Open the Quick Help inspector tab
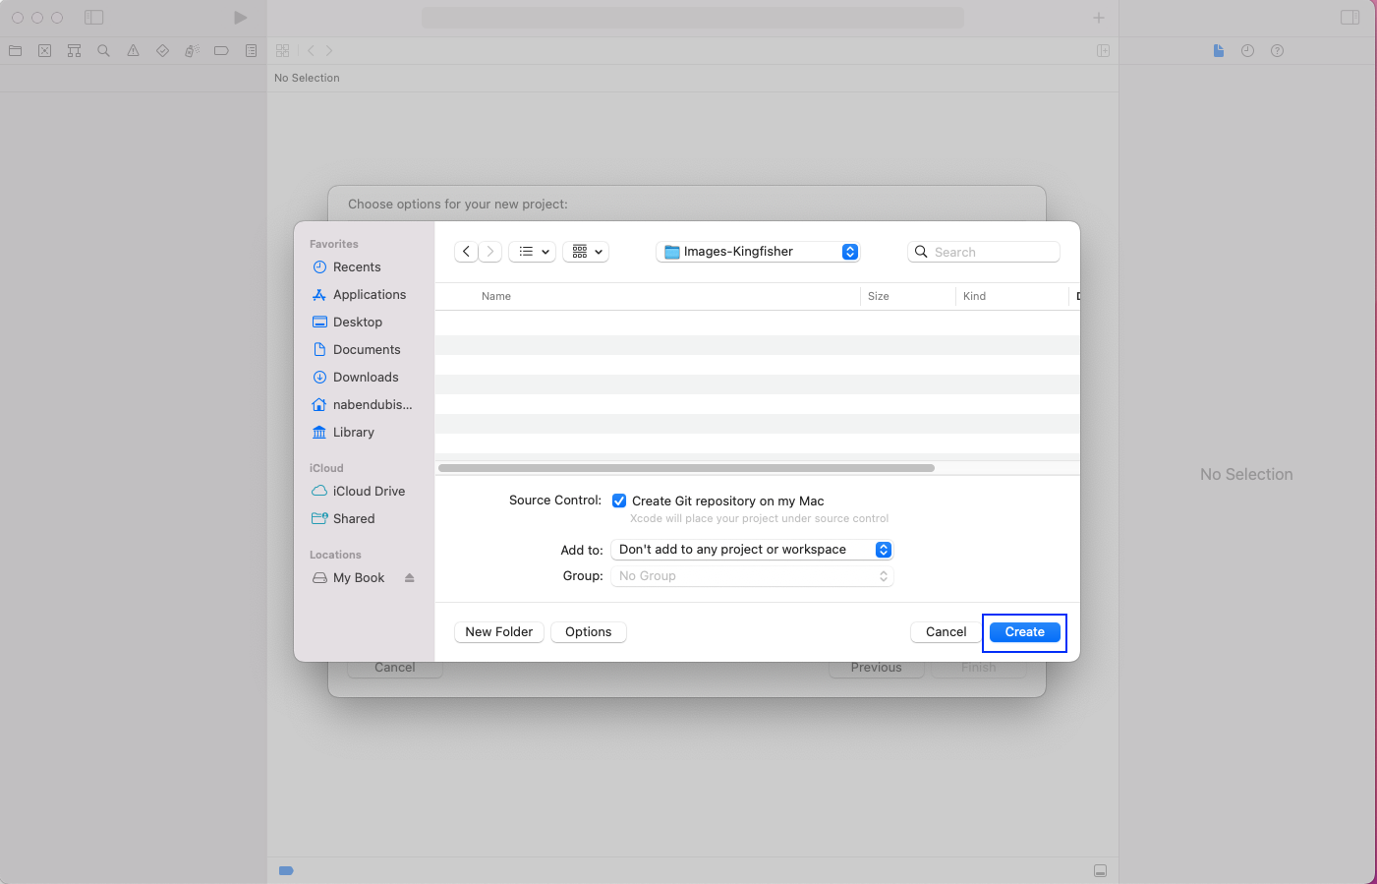The height and width of the screenshot is (884, 1377). [1277, 51]
